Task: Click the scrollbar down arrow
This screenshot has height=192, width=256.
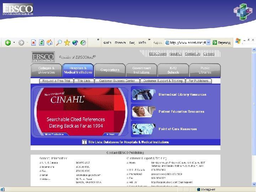Action: click(254, 184)
